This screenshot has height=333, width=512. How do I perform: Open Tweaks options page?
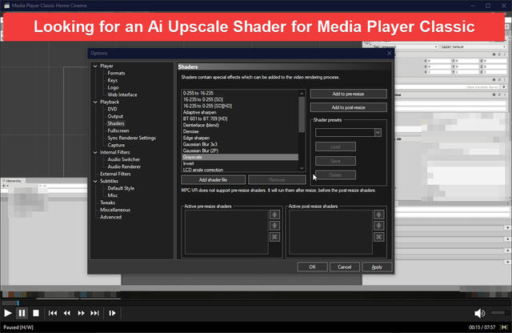point(107,203)
